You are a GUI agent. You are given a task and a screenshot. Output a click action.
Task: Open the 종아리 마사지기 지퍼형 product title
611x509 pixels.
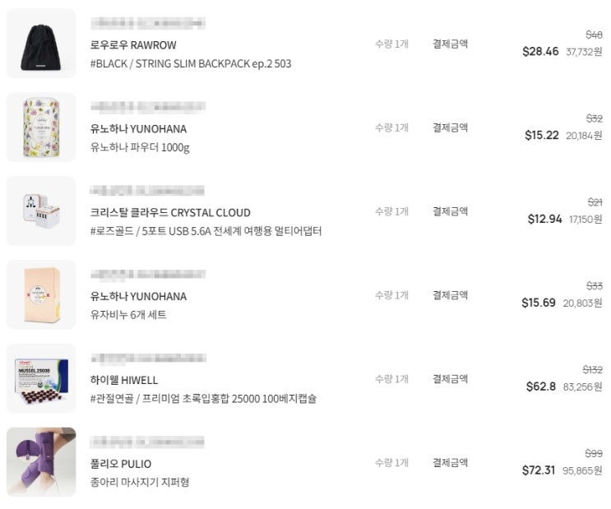[x=140, y=484]
